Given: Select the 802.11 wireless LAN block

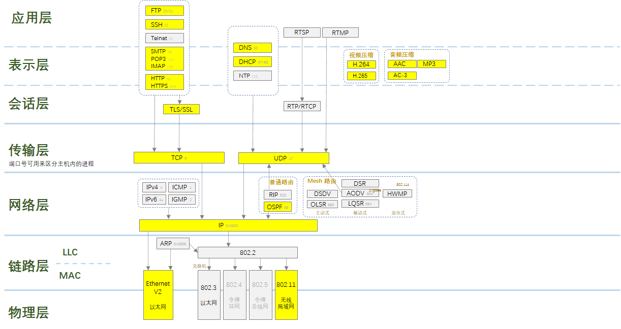Looking at the screenshot, I should (x=286, y=295).
